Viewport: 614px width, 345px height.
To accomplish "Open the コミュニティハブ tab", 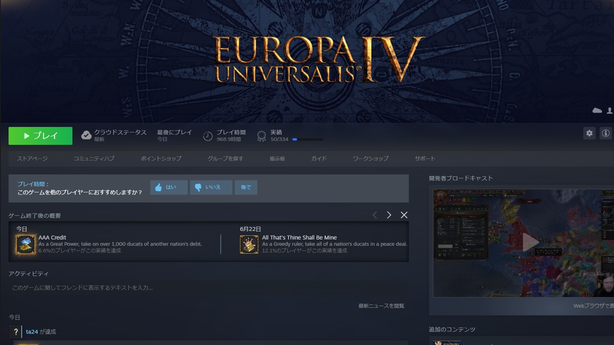I will (94, 158).
